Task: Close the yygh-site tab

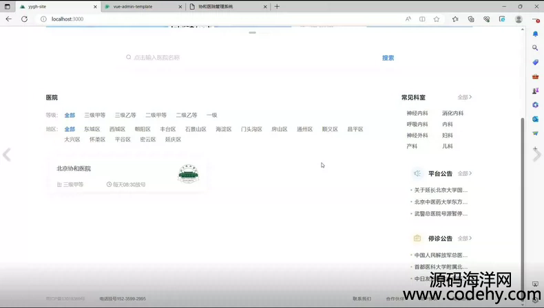Action: pyautogui.click(x=96, y=7)
